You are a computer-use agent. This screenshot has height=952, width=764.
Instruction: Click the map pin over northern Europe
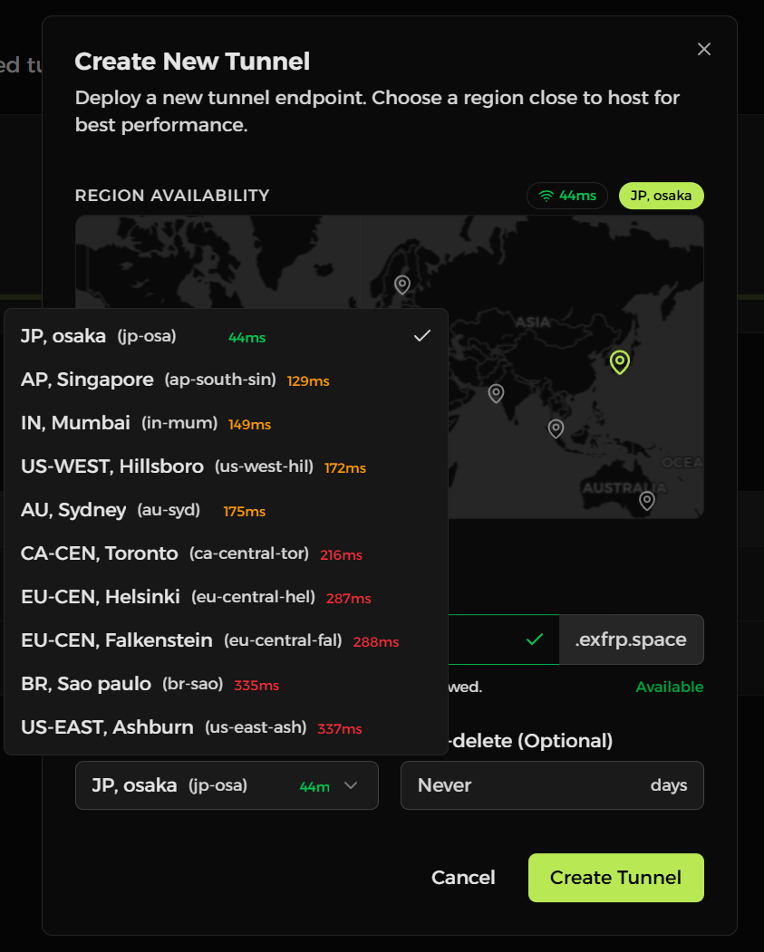point(401,284)
